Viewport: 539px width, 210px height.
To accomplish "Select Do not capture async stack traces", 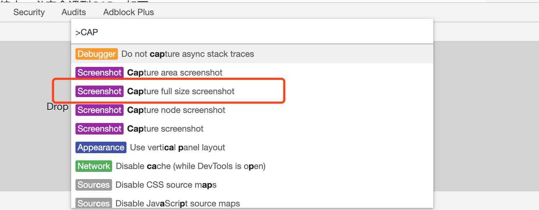I will pyautogui.click(x=188, y=54).
